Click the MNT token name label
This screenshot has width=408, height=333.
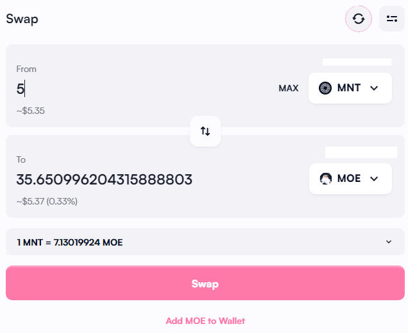(349, 88)
